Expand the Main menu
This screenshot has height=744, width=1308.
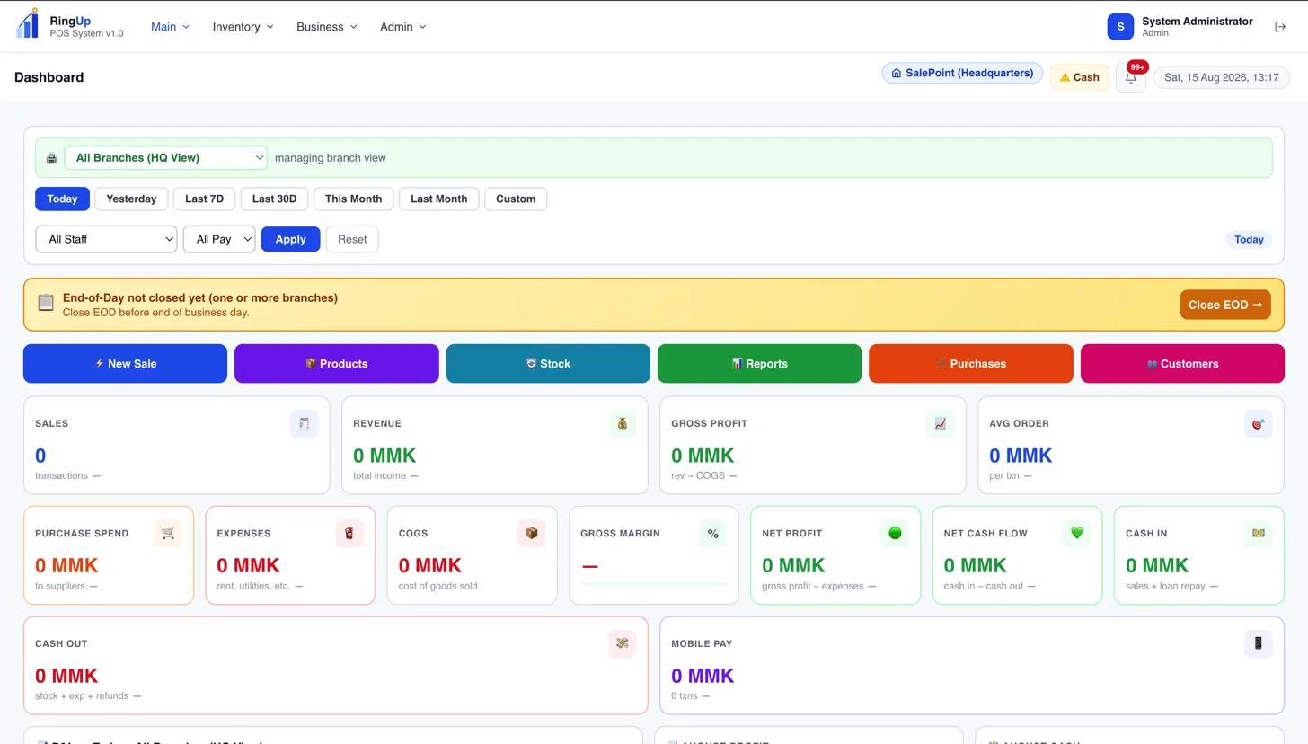(x=171, y=27)
